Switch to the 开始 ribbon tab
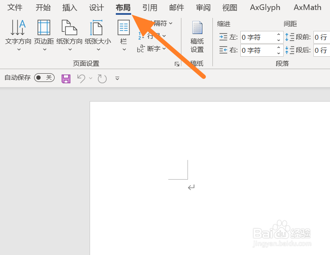 click(x=43, y=7)
